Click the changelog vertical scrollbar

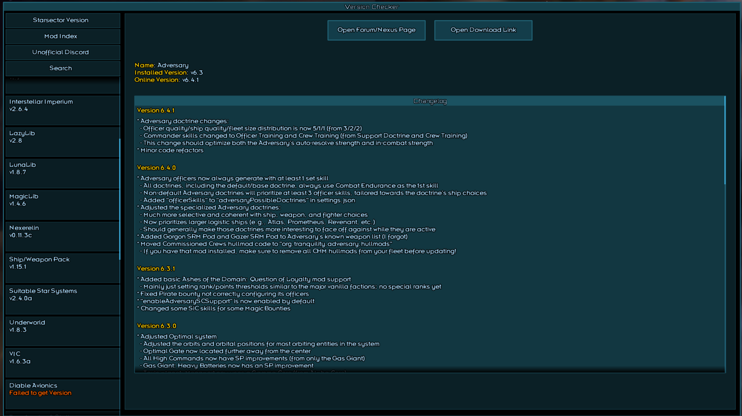(725, 140)
